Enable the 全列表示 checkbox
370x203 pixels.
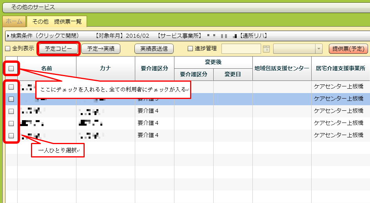[x=7, y=49]
